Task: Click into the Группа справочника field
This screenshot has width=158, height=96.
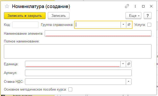Action: coord(97,25)
